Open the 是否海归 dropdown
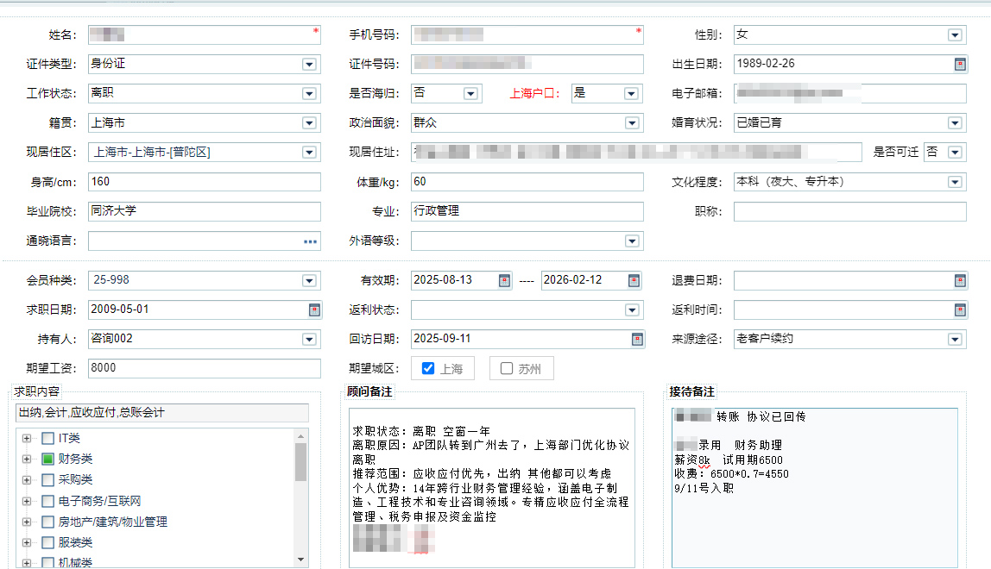 click(x=470, y=93)
